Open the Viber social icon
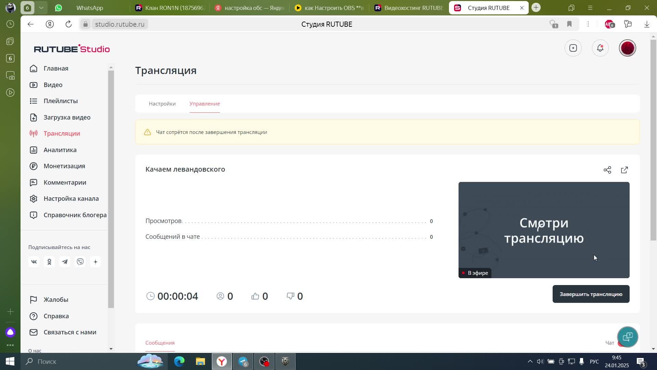 point(80,262)
